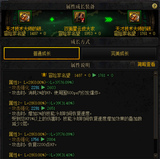The width and height of the screenshot is (160, 159).
Task: Click the 双面星云皮大衣 material item icon
Action: [80, 17]
